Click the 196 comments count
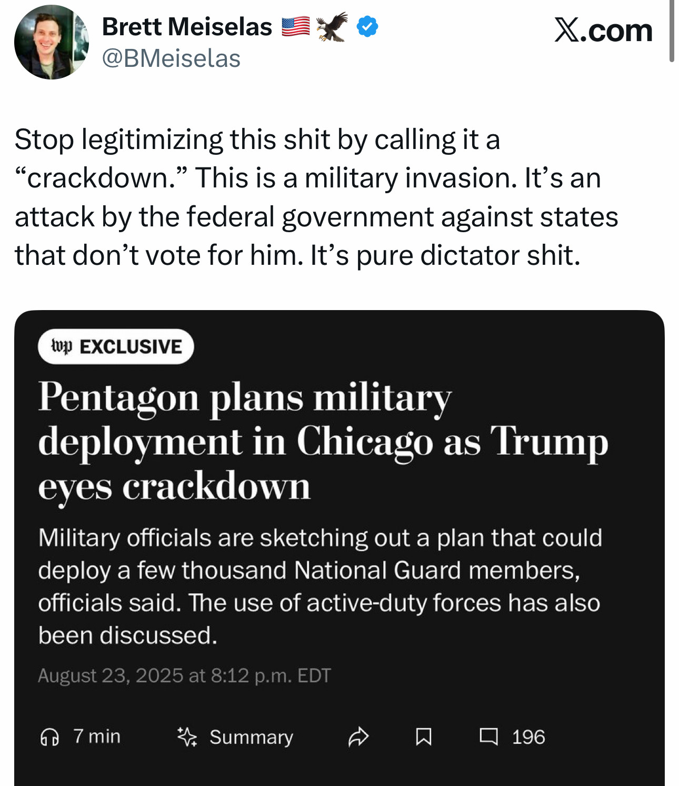The image size is (679, 786). tap(528, 737)
